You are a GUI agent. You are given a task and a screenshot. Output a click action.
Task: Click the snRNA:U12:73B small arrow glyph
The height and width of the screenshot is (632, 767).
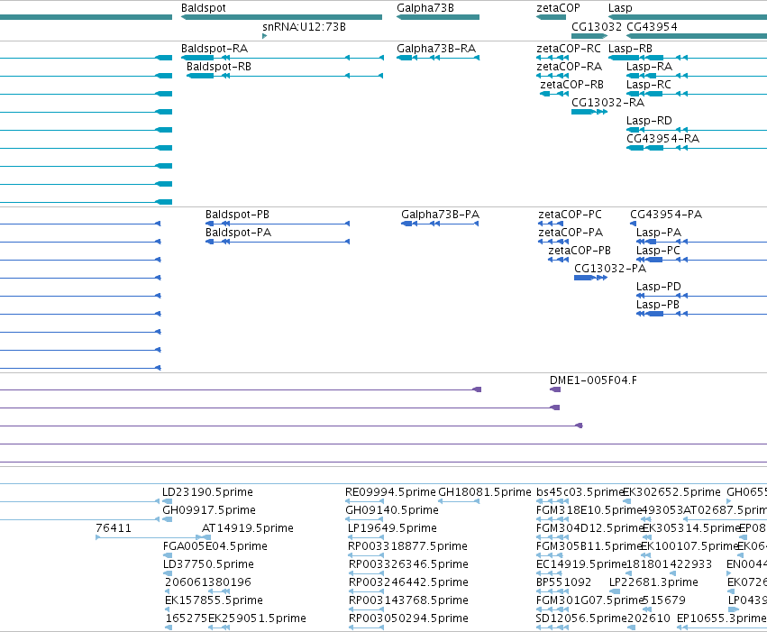coord(265,36)
